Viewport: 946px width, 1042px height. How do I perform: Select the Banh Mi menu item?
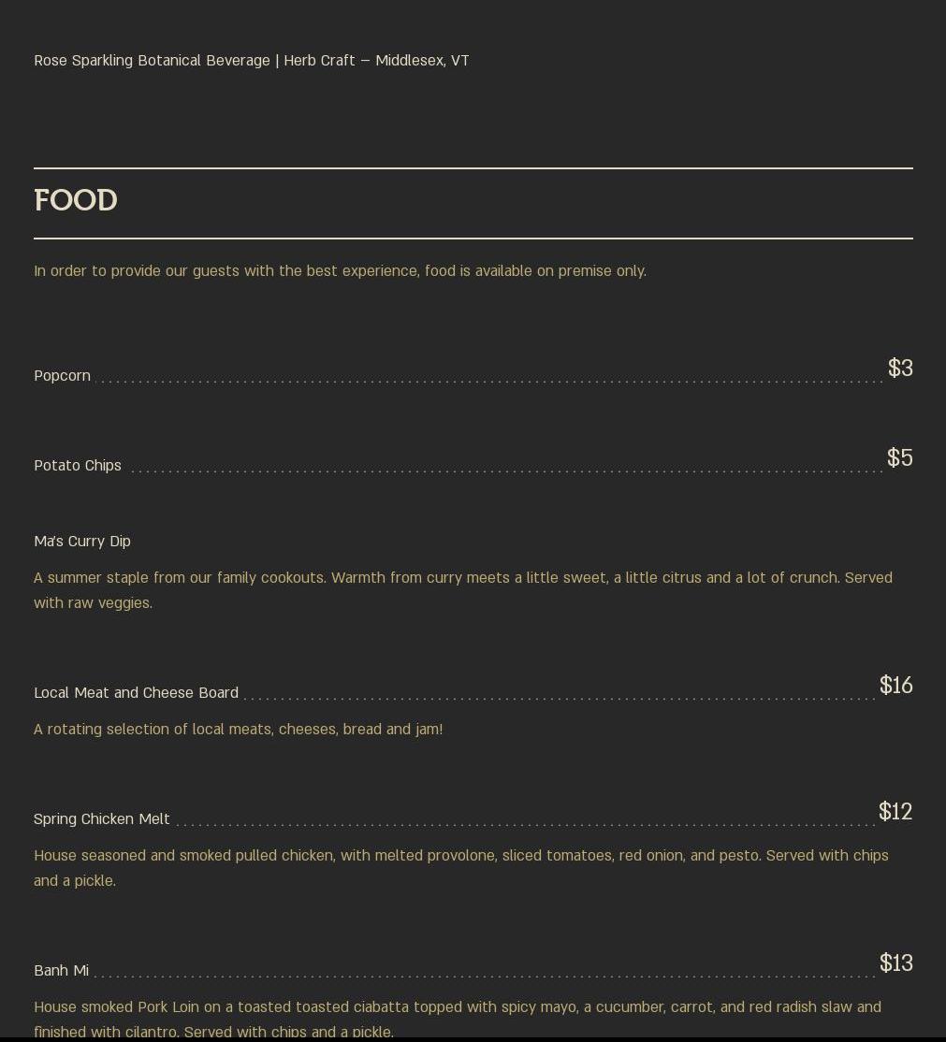tap(62, 971)
